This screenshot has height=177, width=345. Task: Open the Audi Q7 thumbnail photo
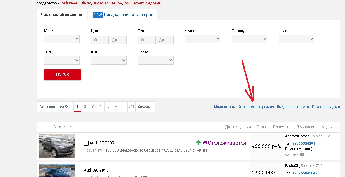57,146
